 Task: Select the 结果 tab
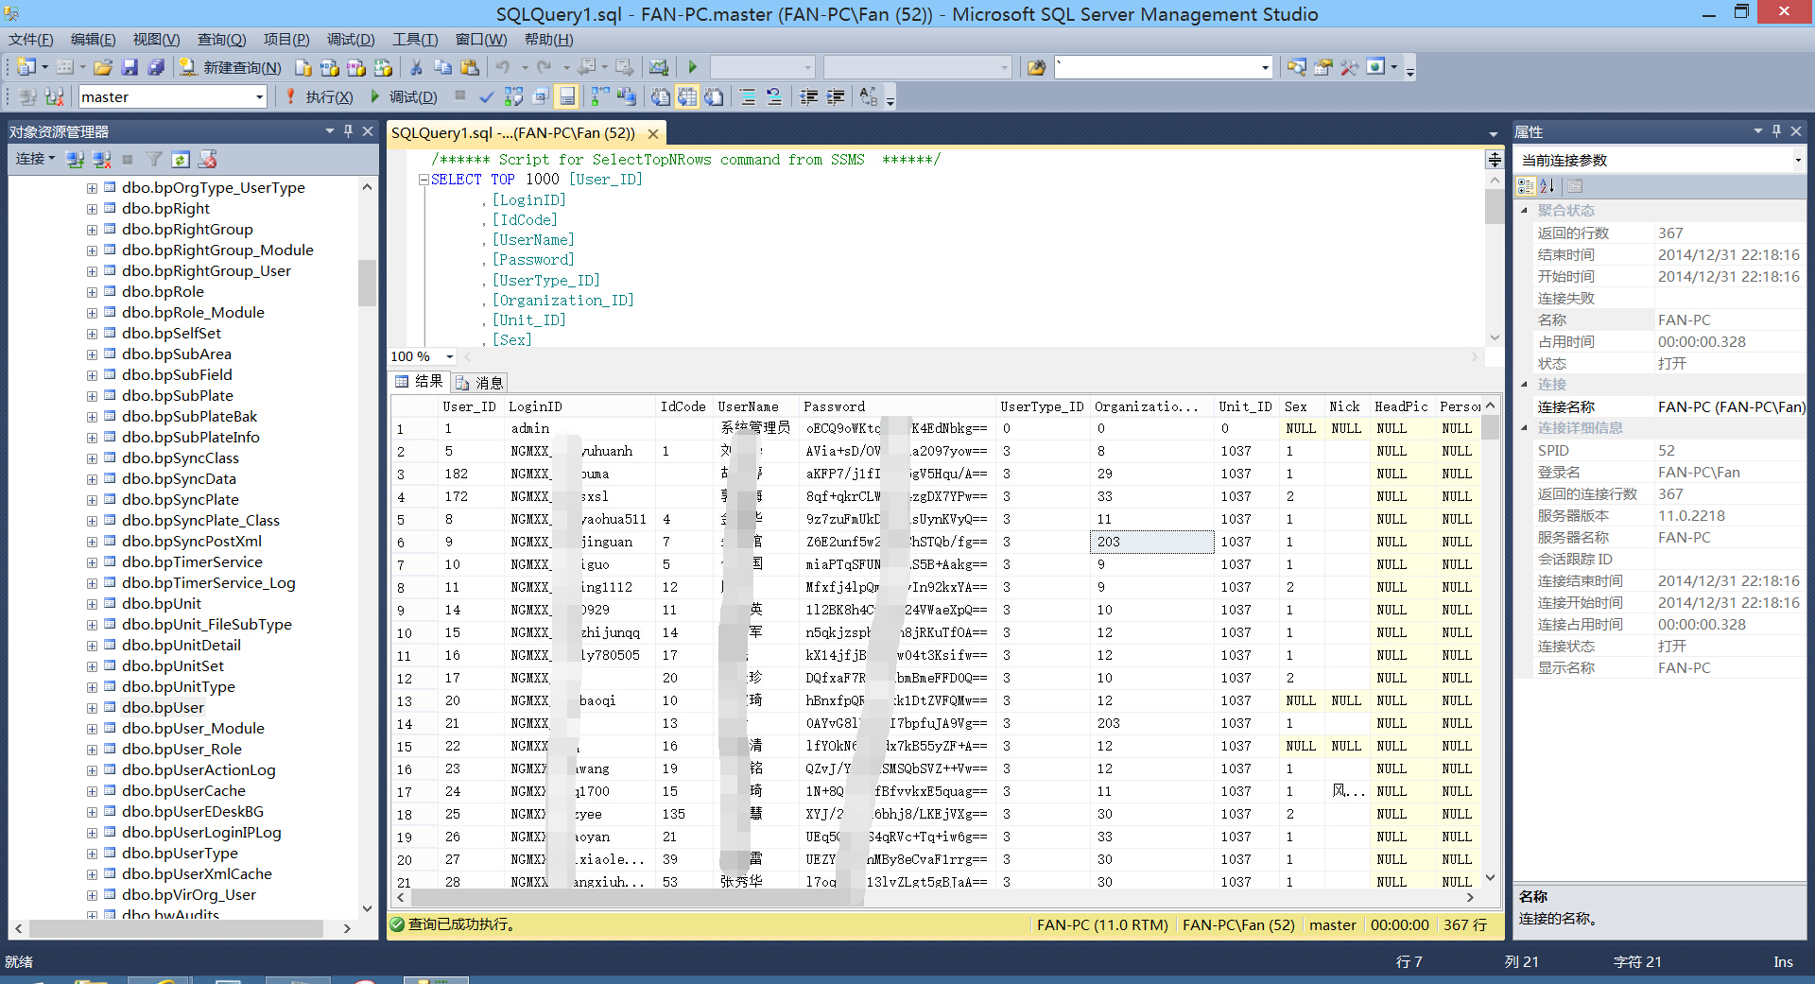(x=420, y=382)
